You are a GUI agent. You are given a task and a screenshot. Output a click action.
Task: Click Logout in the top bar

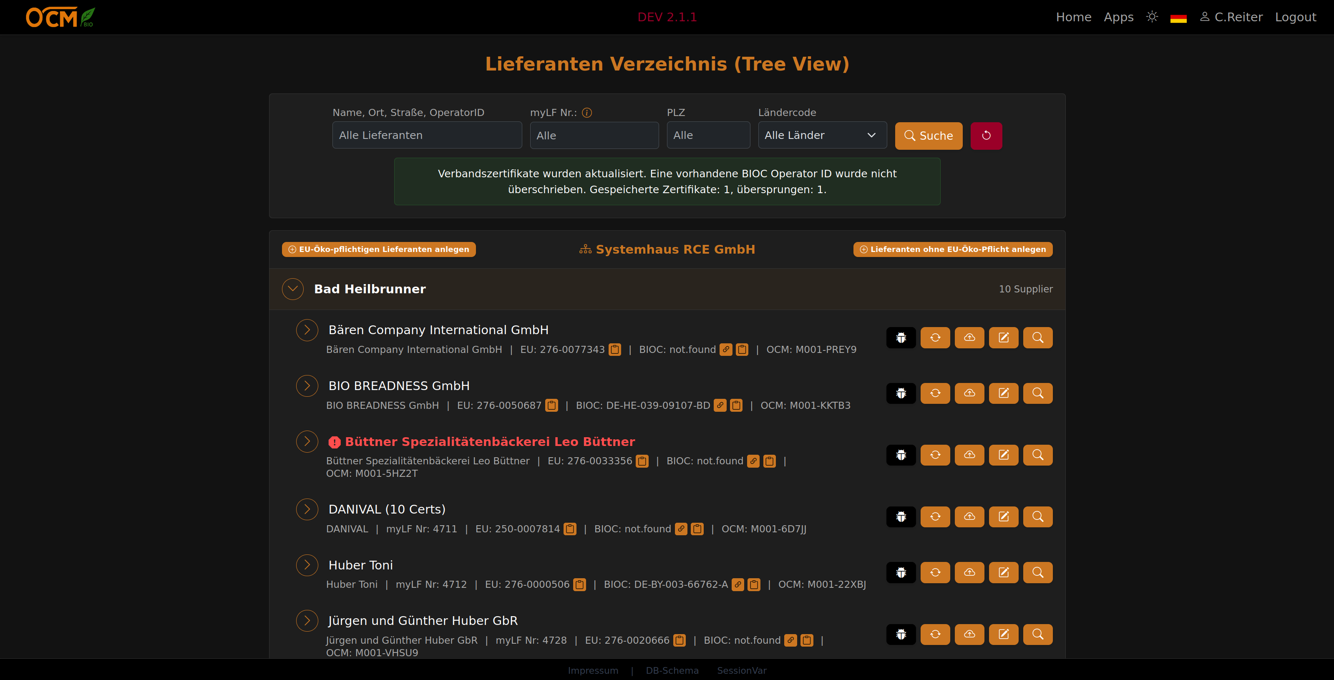[x=1295, y=17]
